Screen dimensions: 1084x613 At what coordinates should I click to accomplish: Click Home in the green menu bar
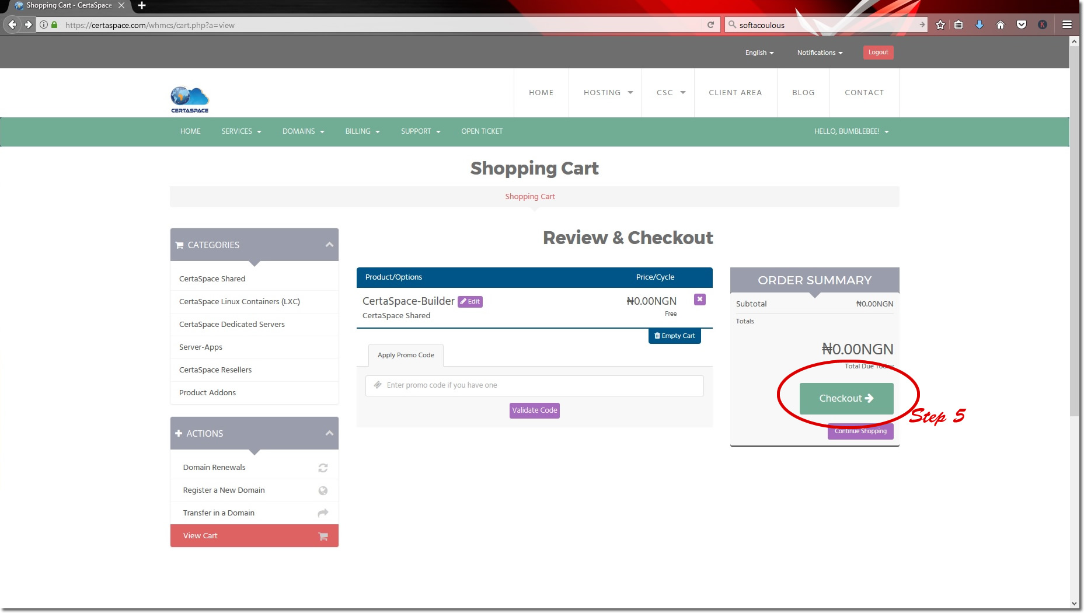click(x=190, y=131)
